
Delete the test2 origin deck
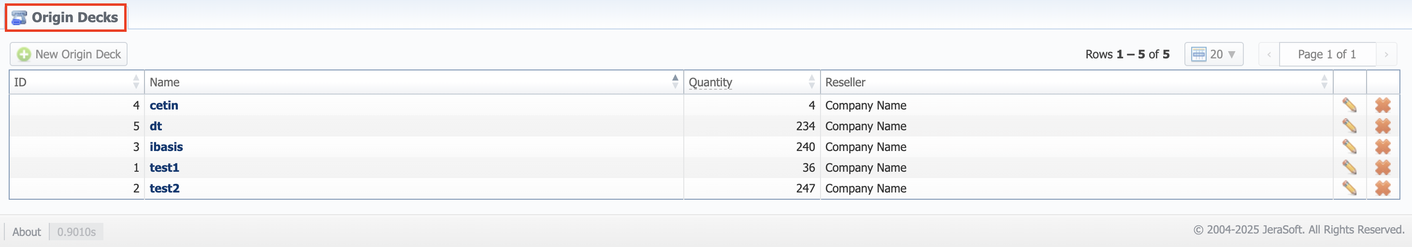click(1383, 189)
